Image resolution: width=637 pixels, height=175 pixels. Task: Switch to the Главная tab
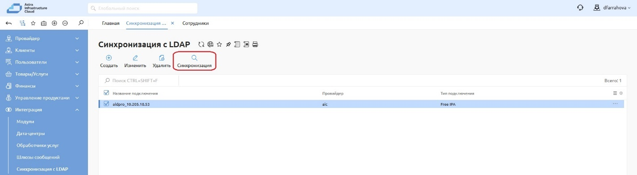click(111, 23)
